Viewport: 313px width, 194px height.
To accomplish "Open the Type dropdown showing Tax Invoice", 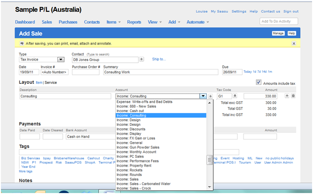I will 61,60.
